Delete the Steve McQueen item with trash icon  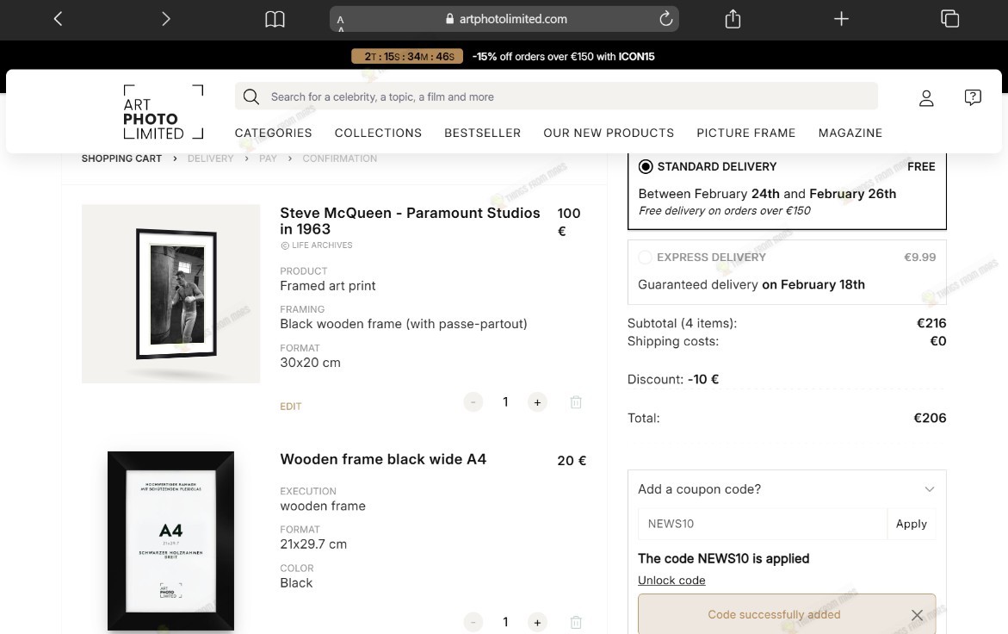pos(576,402)
